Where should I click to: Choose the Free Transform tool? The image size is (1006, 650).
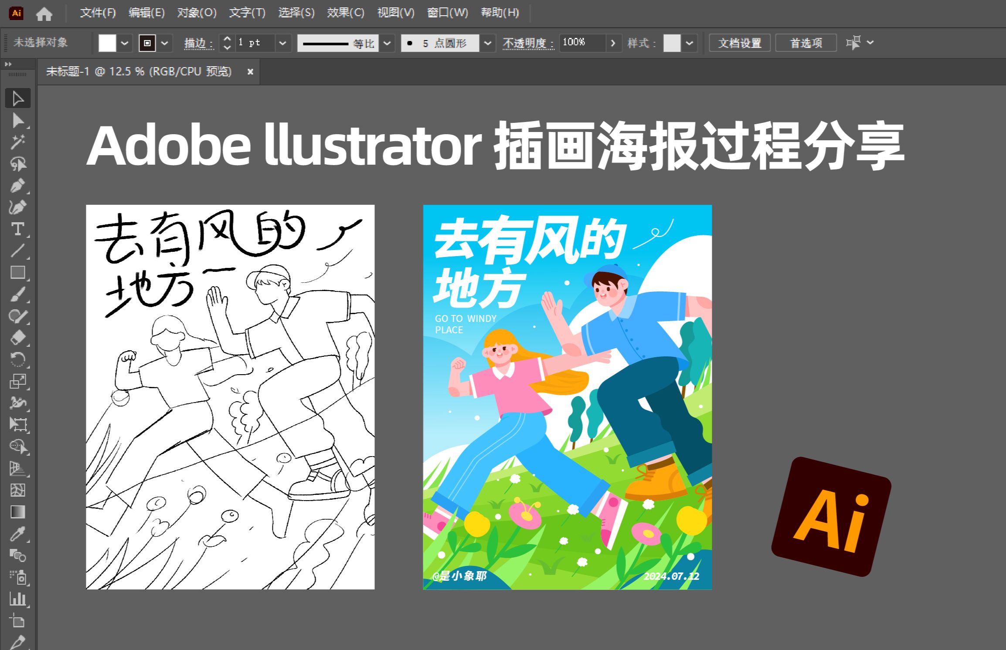click(x=18, y=425)
